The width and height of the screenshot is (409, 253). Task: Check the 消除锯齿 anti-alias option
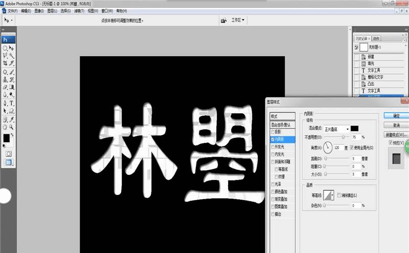click(x=339, y=195)
